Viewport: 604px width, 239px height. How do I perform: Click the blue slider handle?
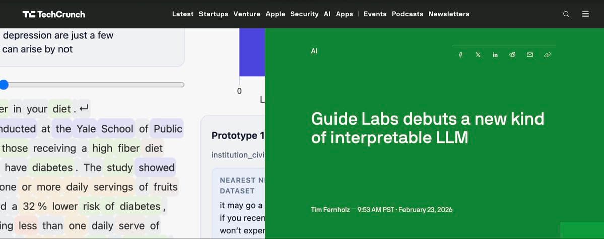point(4,85)
